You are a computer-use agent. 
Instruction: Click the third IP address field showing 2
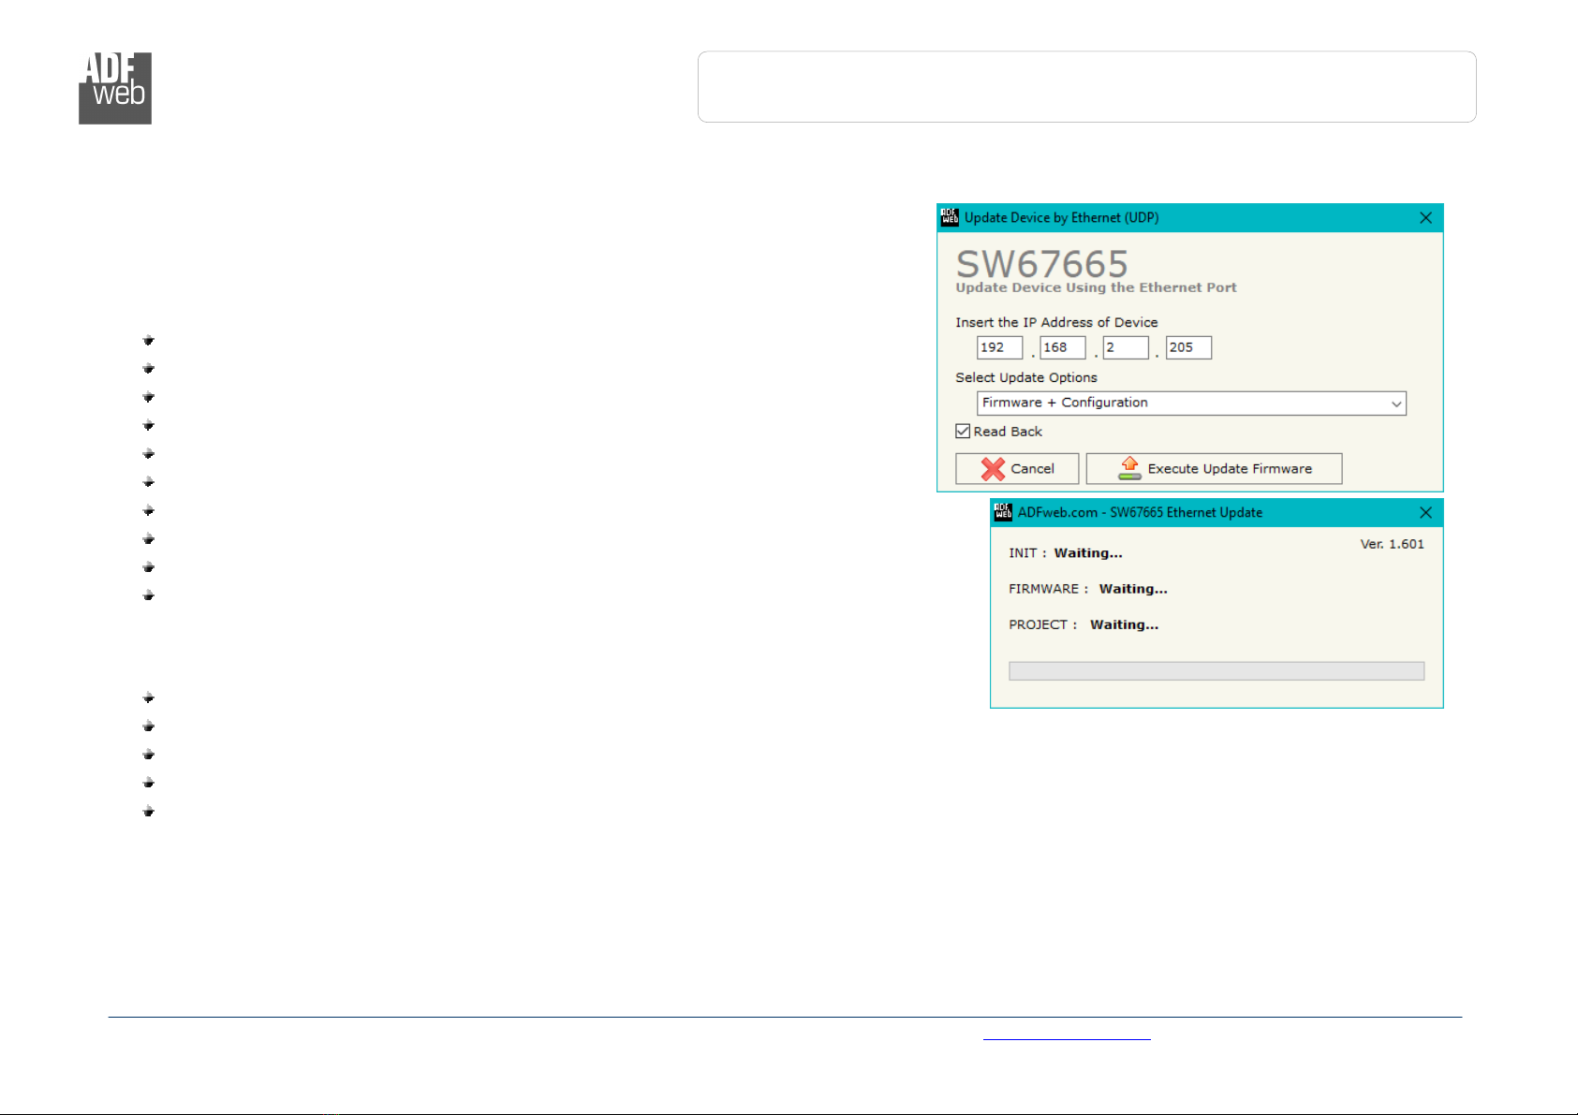[x=1126, y=347]
